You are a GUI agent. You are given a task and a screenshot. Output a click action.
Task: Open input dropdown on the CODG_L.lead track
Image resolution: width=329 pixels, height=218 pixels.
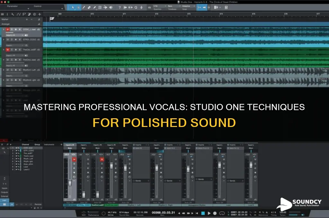pyautogui.click(x=14, y=35)
